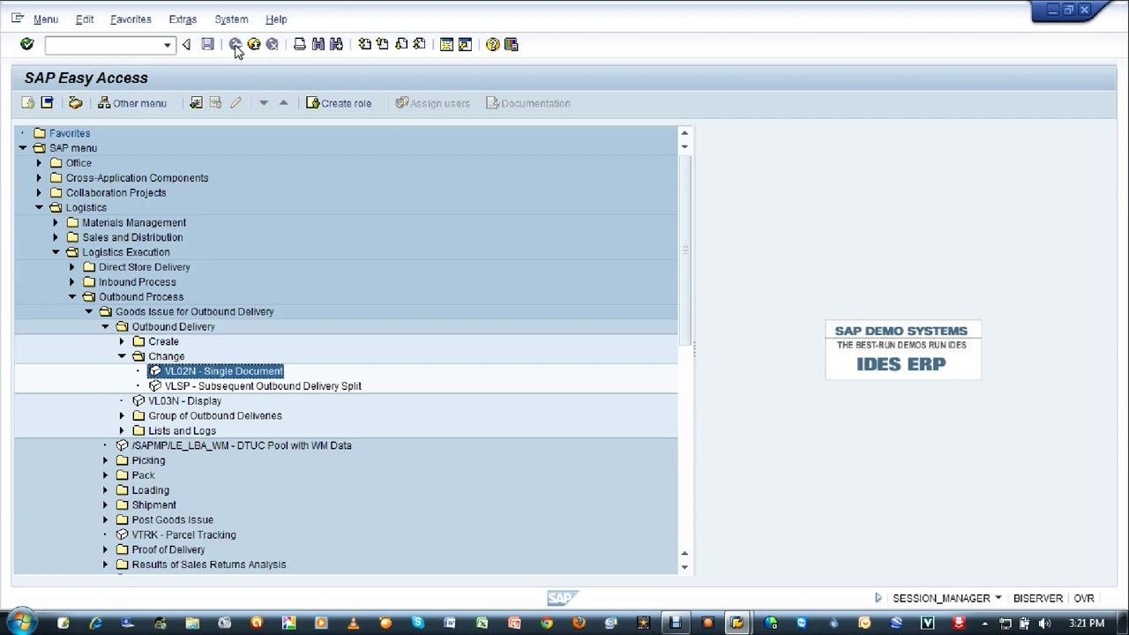Viewport: 1129px width, 635px height.
Task: Click the Generate shortcut icon
Action: [465, 44]
